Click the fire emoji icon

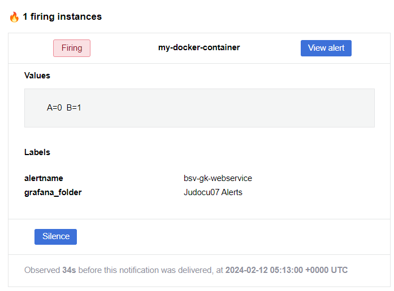coord(14,17)
